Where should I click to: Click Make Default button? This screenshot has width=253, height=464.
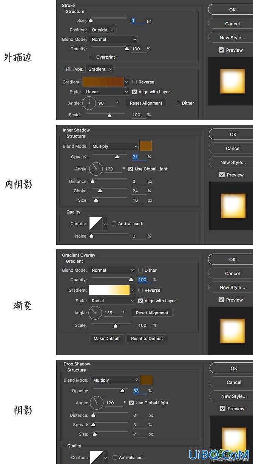click(106, 339)
